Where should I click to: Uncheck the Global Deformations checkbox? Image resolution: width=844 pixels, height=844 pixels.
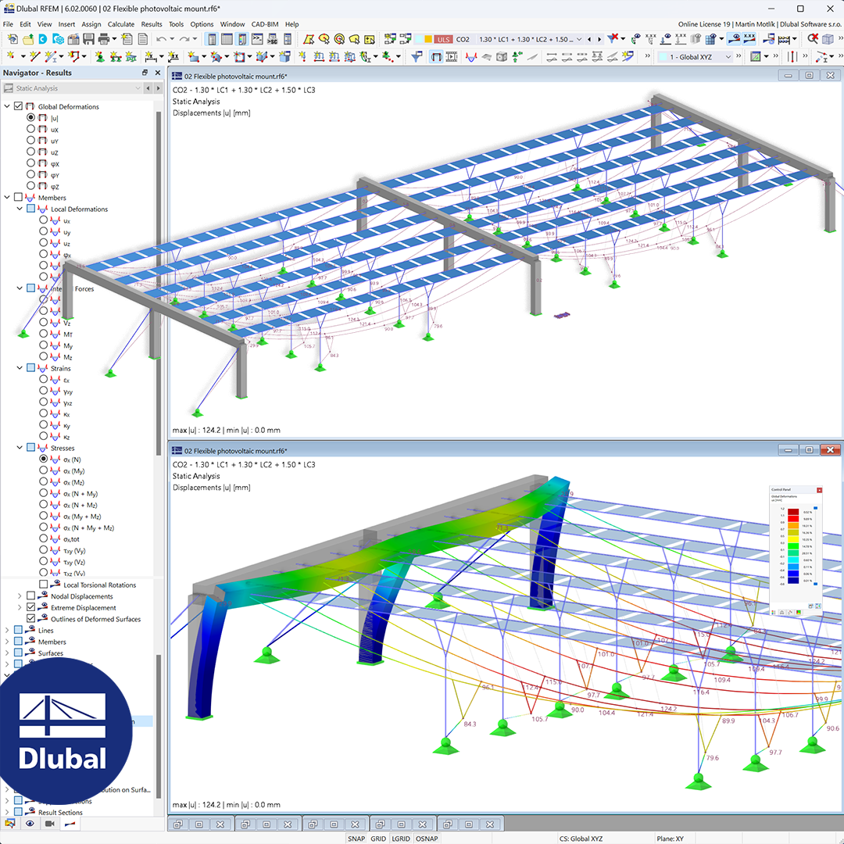click(18, 106)
